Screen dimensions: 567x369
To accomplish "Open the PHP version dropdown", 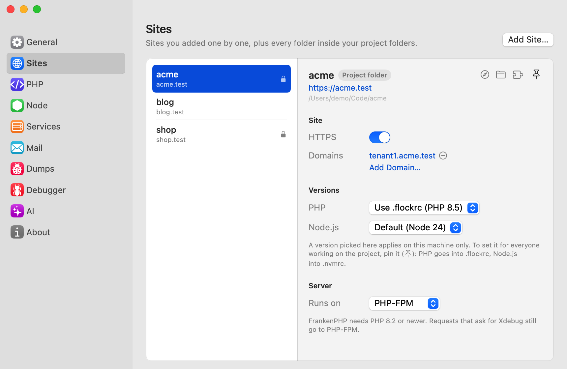I will click(x=424, y=208).
